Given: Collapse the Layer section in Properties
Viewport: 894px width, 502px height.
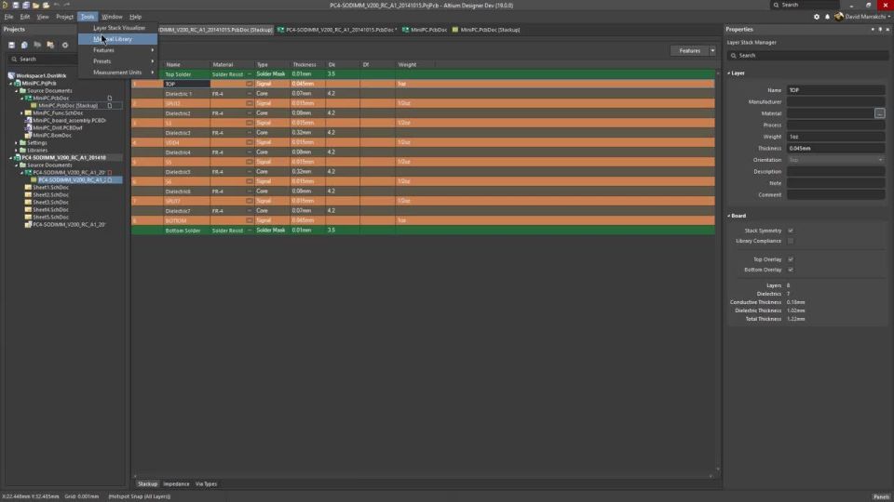Looking at the screenshot, I should [x=729, y=73].
